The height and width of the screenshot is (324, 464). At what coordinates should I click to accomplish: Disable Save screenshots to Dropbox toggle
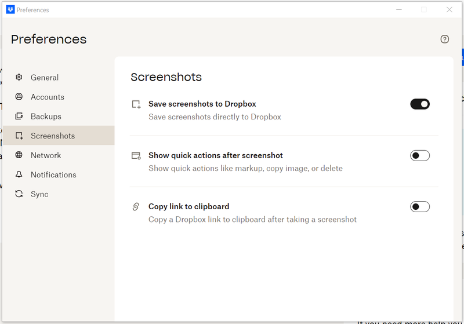click(x=420, y=104)
